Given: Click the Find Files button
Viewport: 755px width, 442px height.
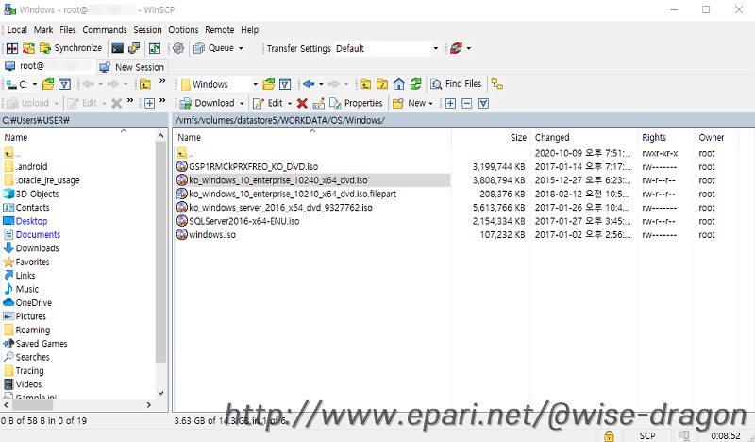Looking at the screenshot, I should click(x=456, y=84).
